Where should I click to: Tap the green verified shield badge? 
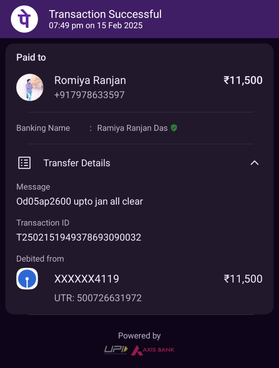coord(174,128)
